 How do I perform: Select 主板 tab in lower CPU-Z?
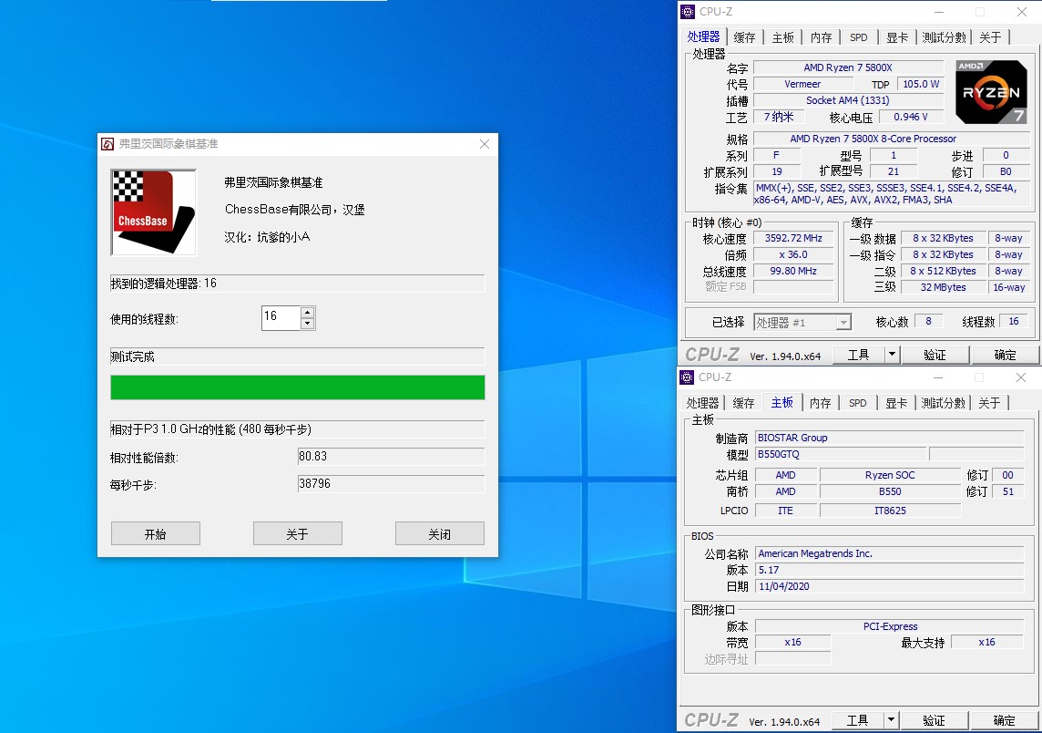click(x=782, y=402)
